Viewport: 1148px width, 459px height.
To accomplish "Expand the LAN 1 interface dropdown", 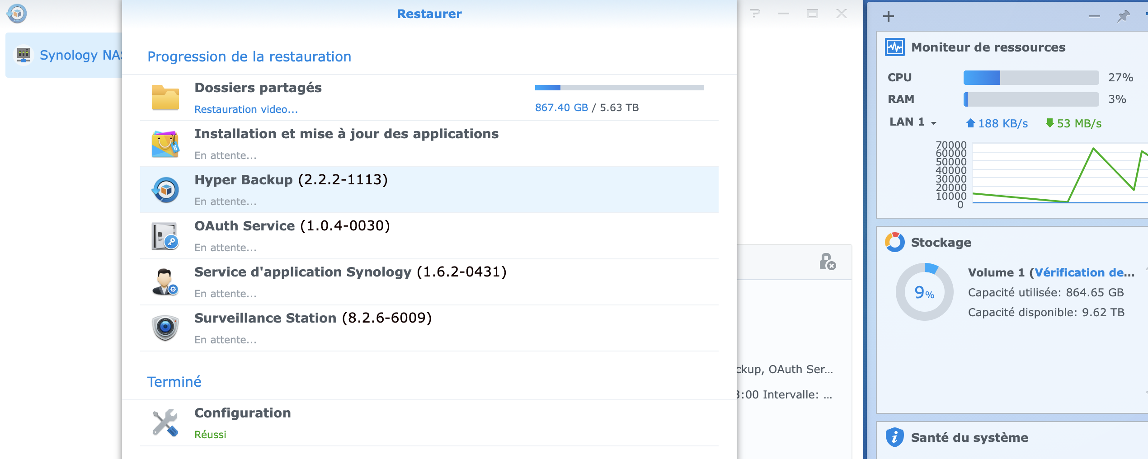I will coord(934,123).
